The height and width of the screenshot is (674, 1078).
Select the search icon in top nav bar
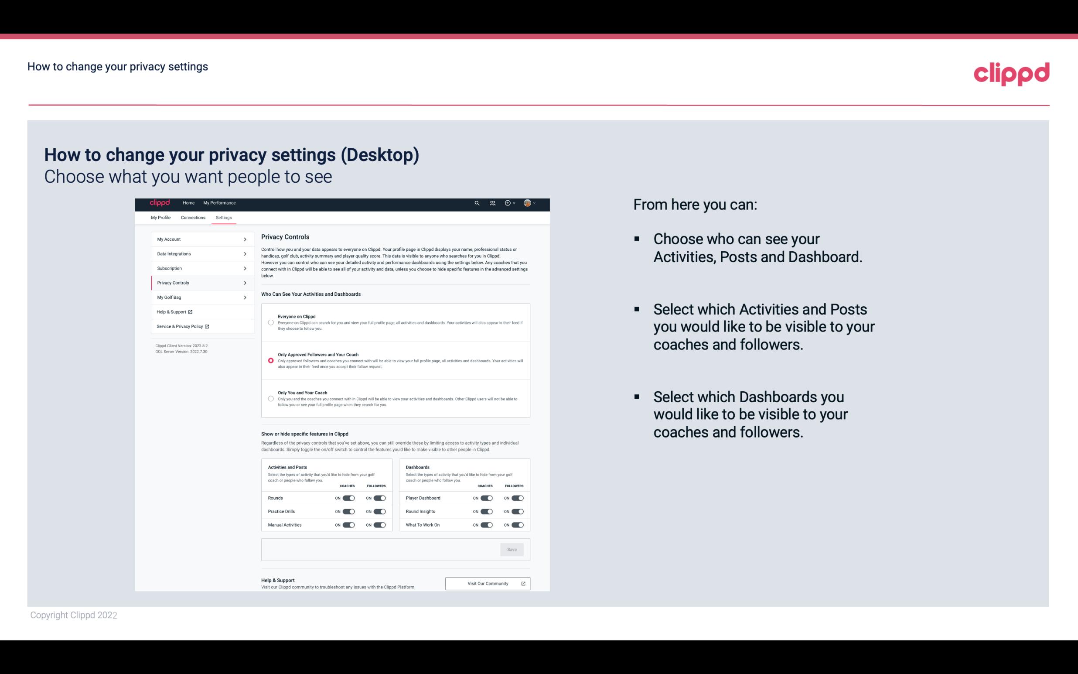click(476, 203)
